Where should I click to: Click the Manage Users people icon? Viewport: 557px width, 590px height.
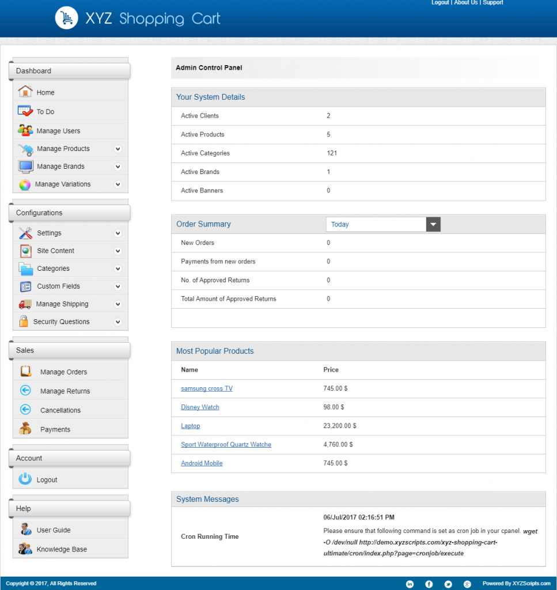coord(25,130)
